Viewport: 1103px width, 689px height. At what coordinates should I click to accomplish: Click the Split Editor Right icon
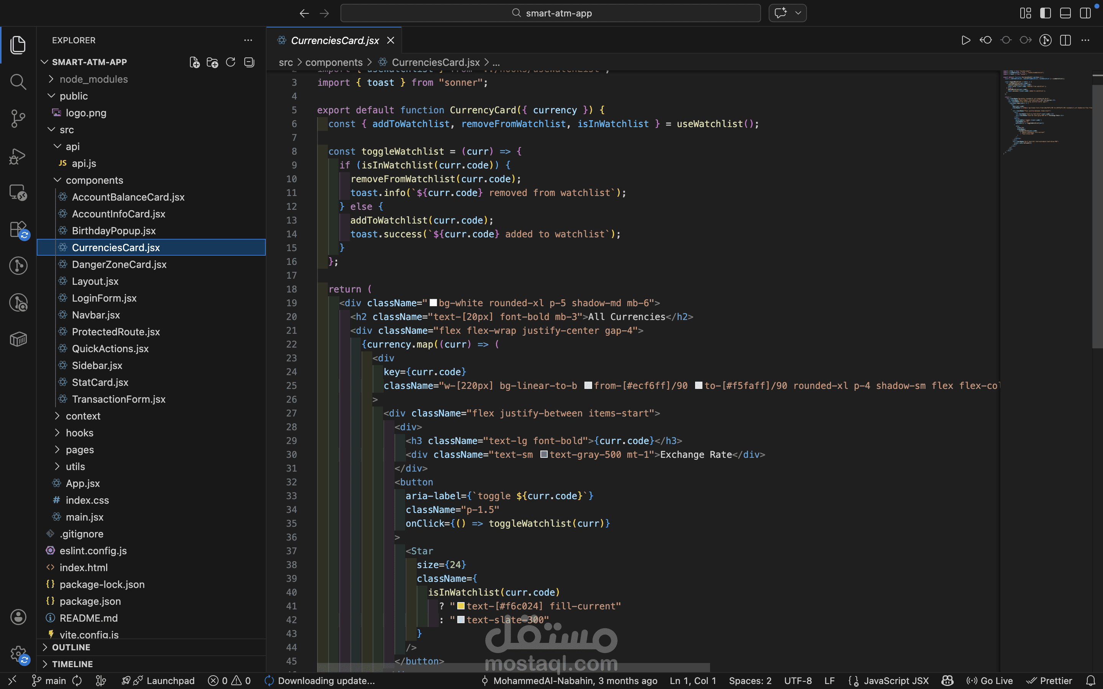pyautogui.click(x=1065, y=41)
